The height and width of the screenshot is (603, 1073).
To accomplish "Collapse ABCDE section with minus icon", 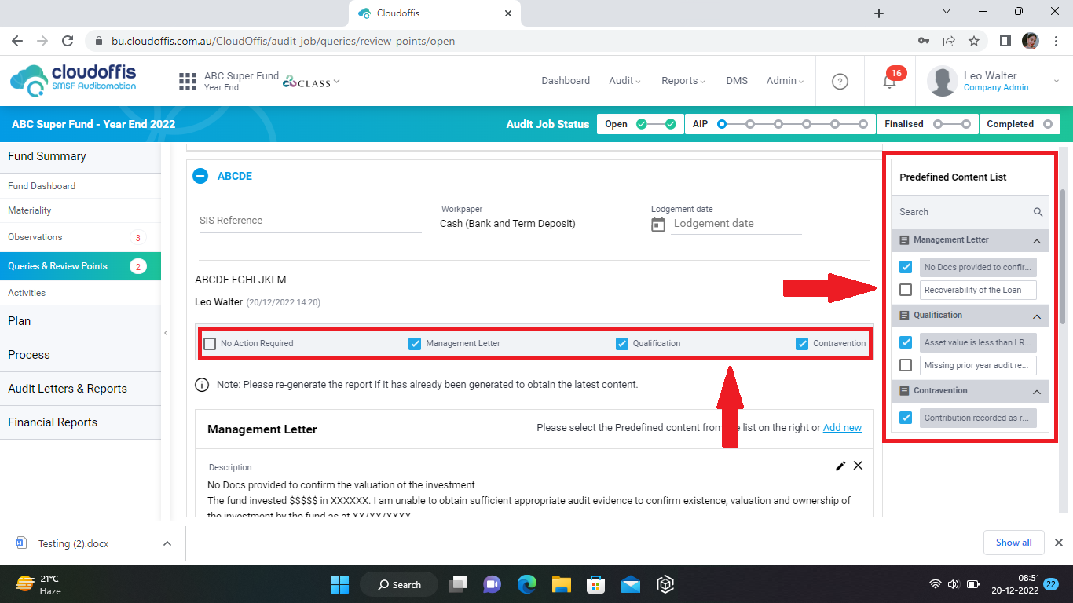I will click(x=200, y=176).
